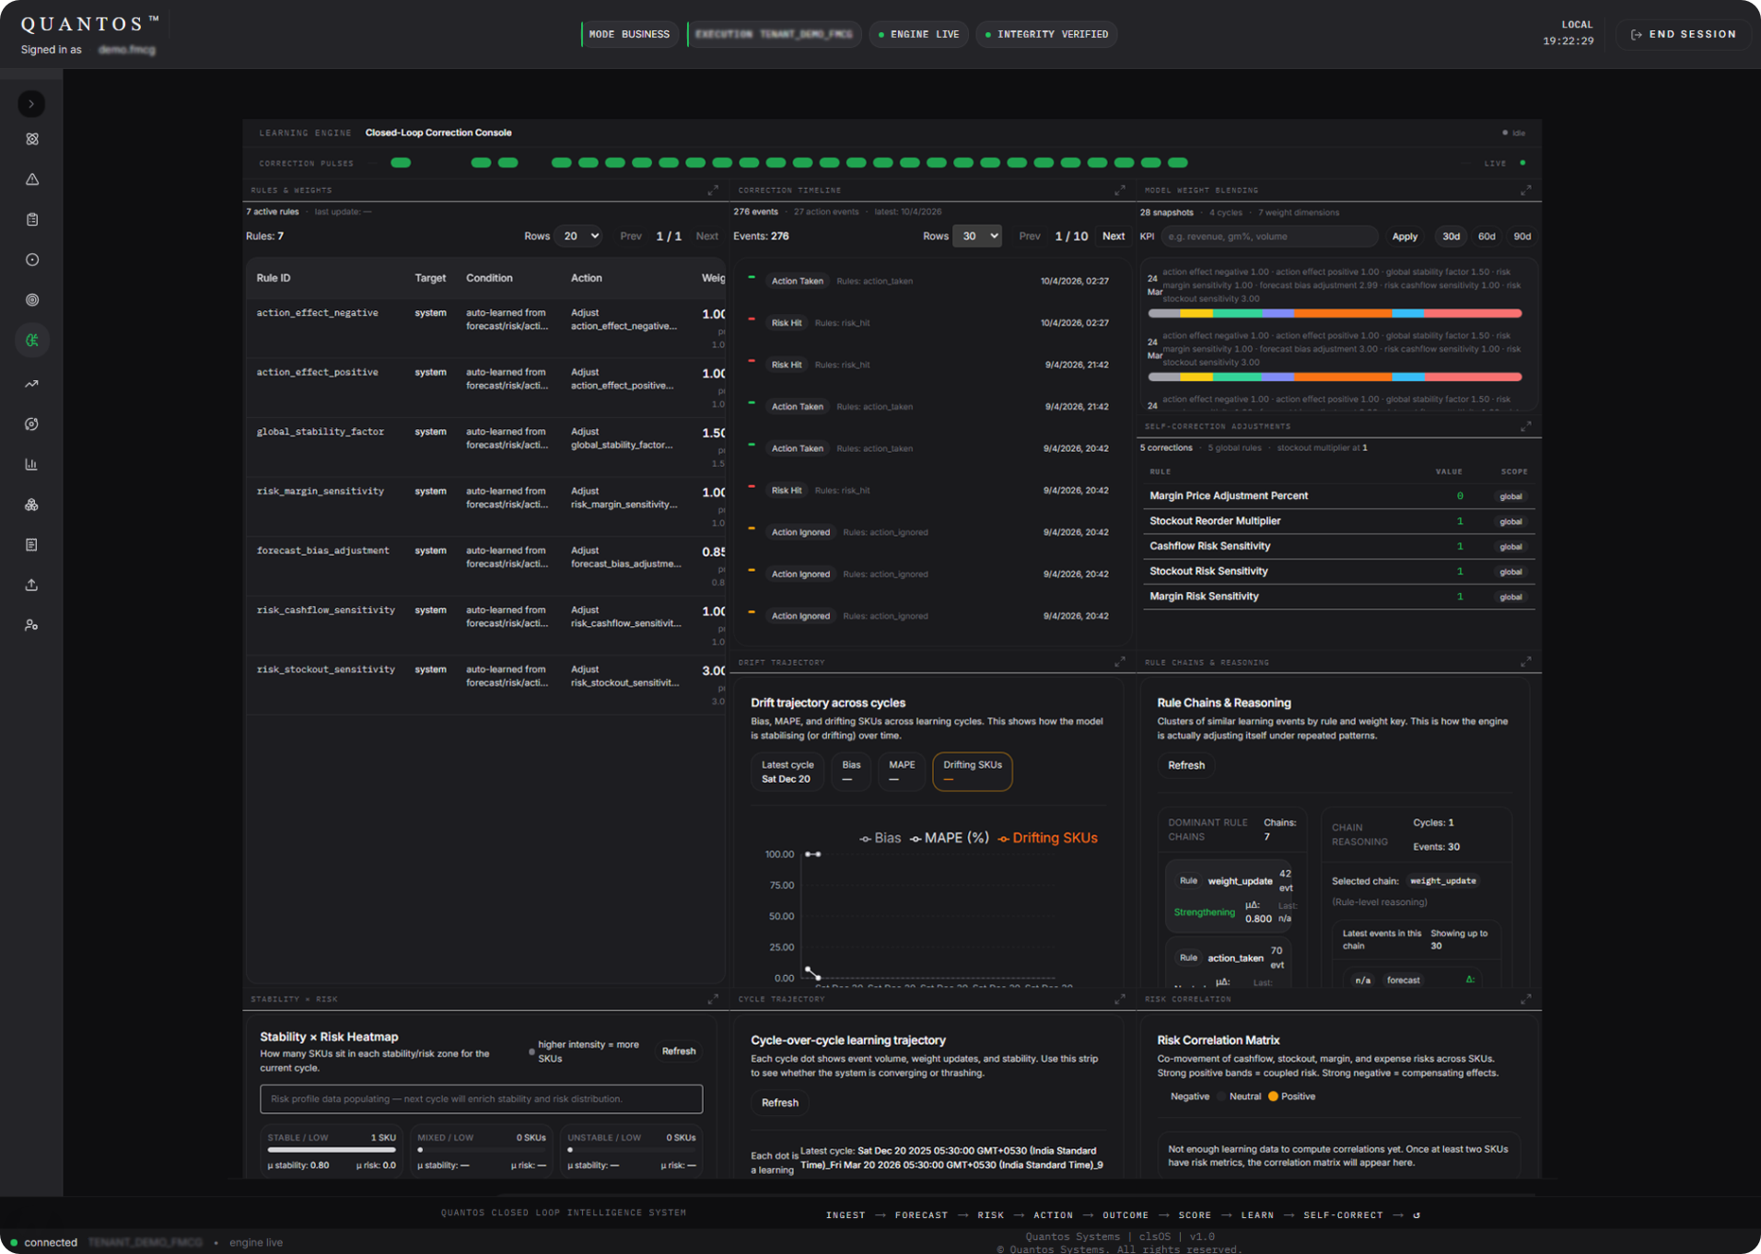The height and width of the screenshot is (1254, 1761).
Task: Open the concentric target icon in the sidebar
Action: coord(32,300)
